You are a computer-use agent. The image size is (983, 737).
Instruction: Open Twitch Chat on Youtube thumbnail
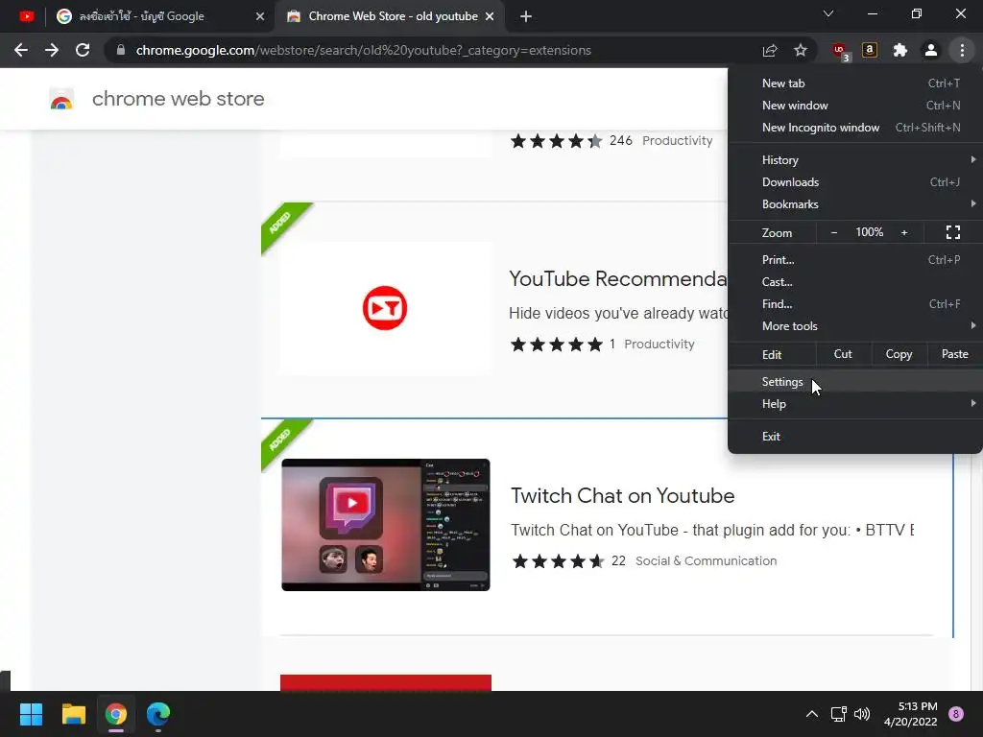[386, 525]
